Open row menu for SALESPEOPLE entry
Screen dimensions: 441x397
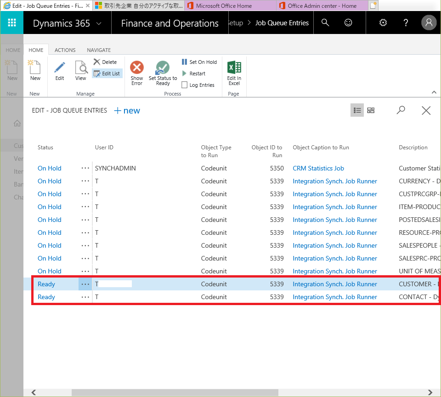(85, 246)
